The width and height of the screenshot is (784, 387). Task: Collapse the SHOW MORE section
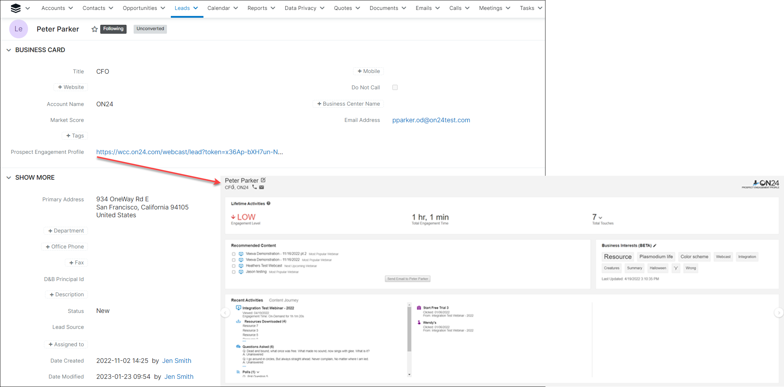tap(9, 178)
